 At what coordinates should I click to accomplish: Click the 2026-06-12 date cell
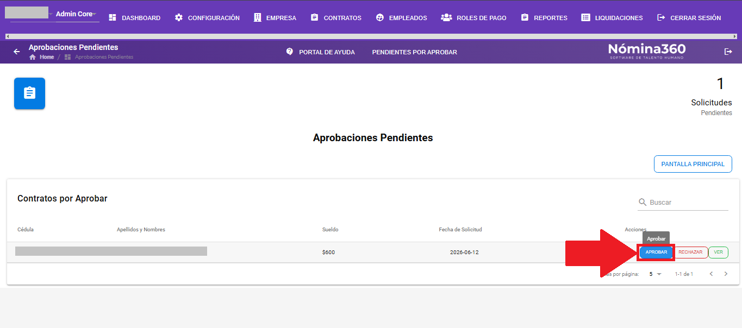click(464, 253)
